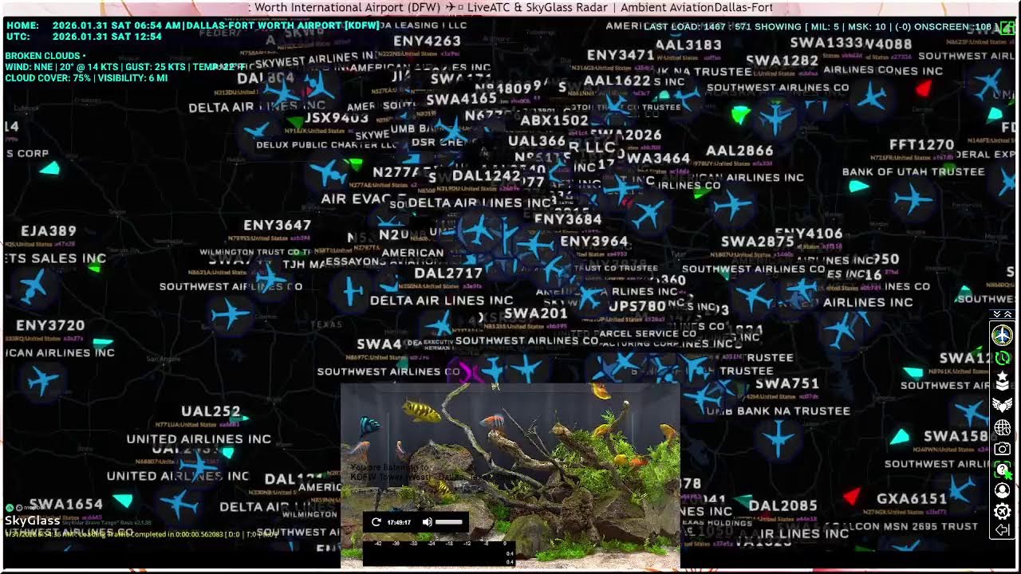Select flight label SWA201
This screenshot has height=574, width=1021.
tap(536, 313)
